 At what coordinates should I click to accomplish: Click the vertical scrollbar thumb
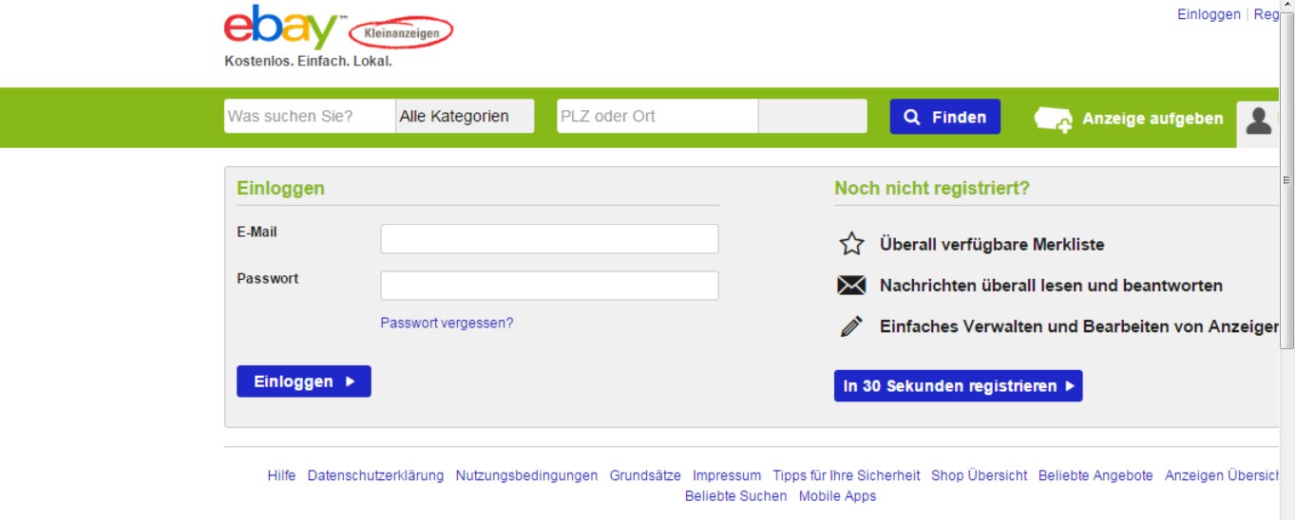pos(1286,180)
